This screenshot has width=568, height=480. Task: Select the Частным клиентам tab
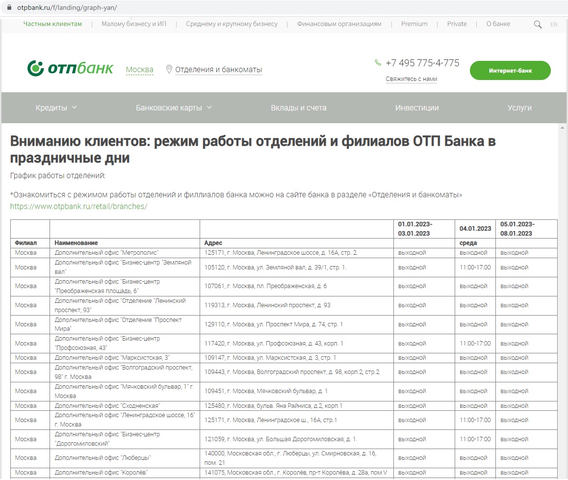(52, 24)
